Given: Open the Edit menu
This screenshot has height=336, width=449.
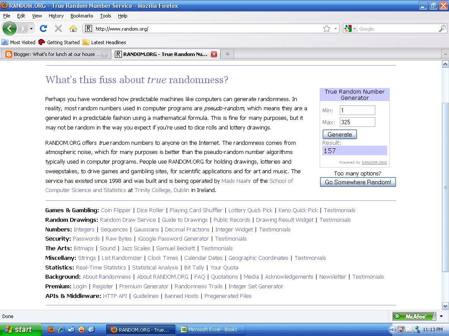Looking at the screenshot, I should 21,16.
